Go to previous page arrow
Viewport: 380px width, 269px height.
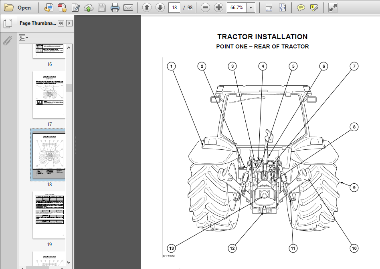tap(147, 8)
